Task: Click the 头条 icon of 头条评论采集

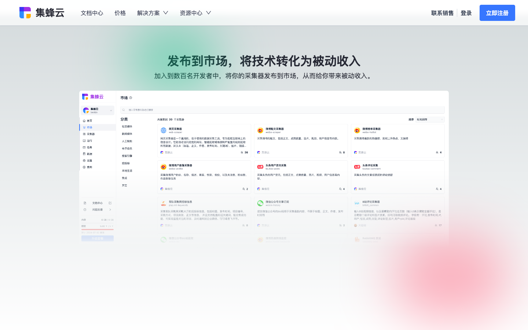Action: (x=357, y=167)
